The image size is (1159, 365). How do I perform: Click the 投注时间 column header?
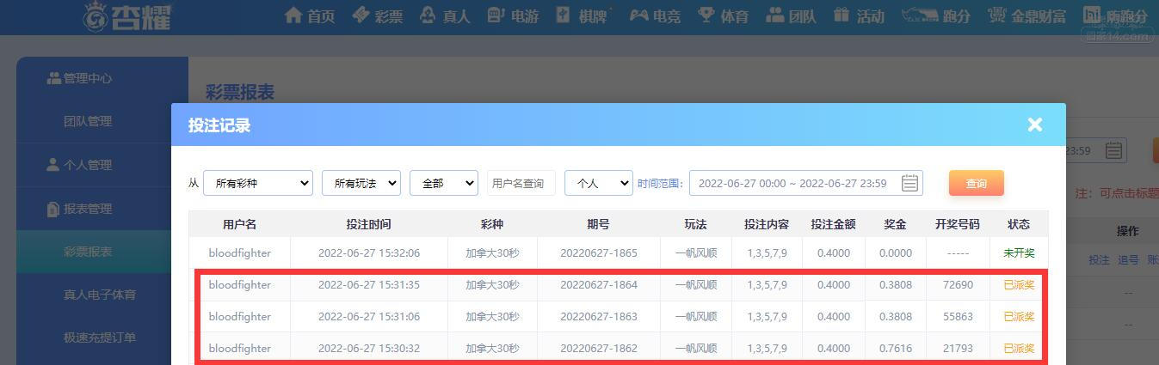369,224
